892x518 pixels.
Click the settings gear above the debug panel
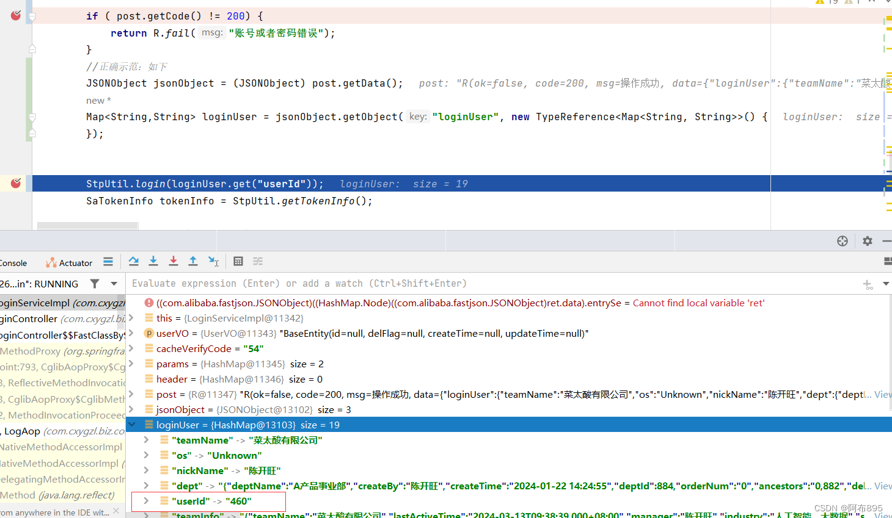pyautogui.click(x=867, y=241)
